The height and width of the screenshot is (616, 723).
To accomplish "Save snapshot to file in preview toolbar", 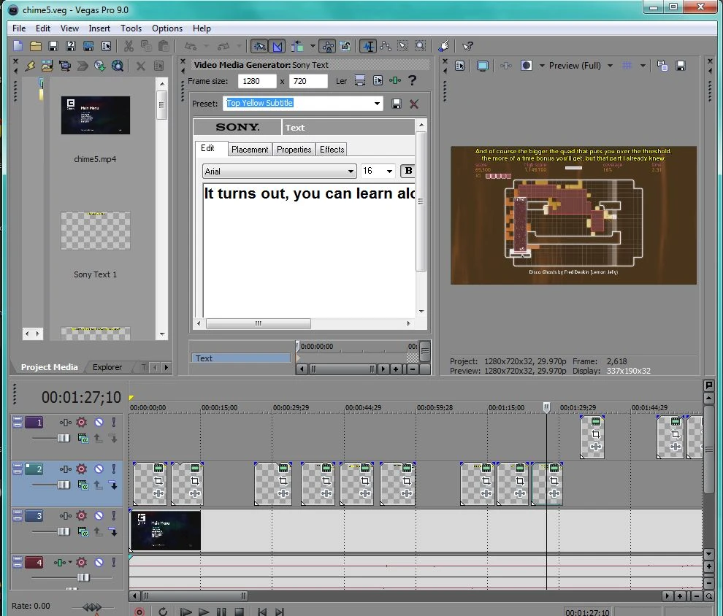I will point(681,66).
